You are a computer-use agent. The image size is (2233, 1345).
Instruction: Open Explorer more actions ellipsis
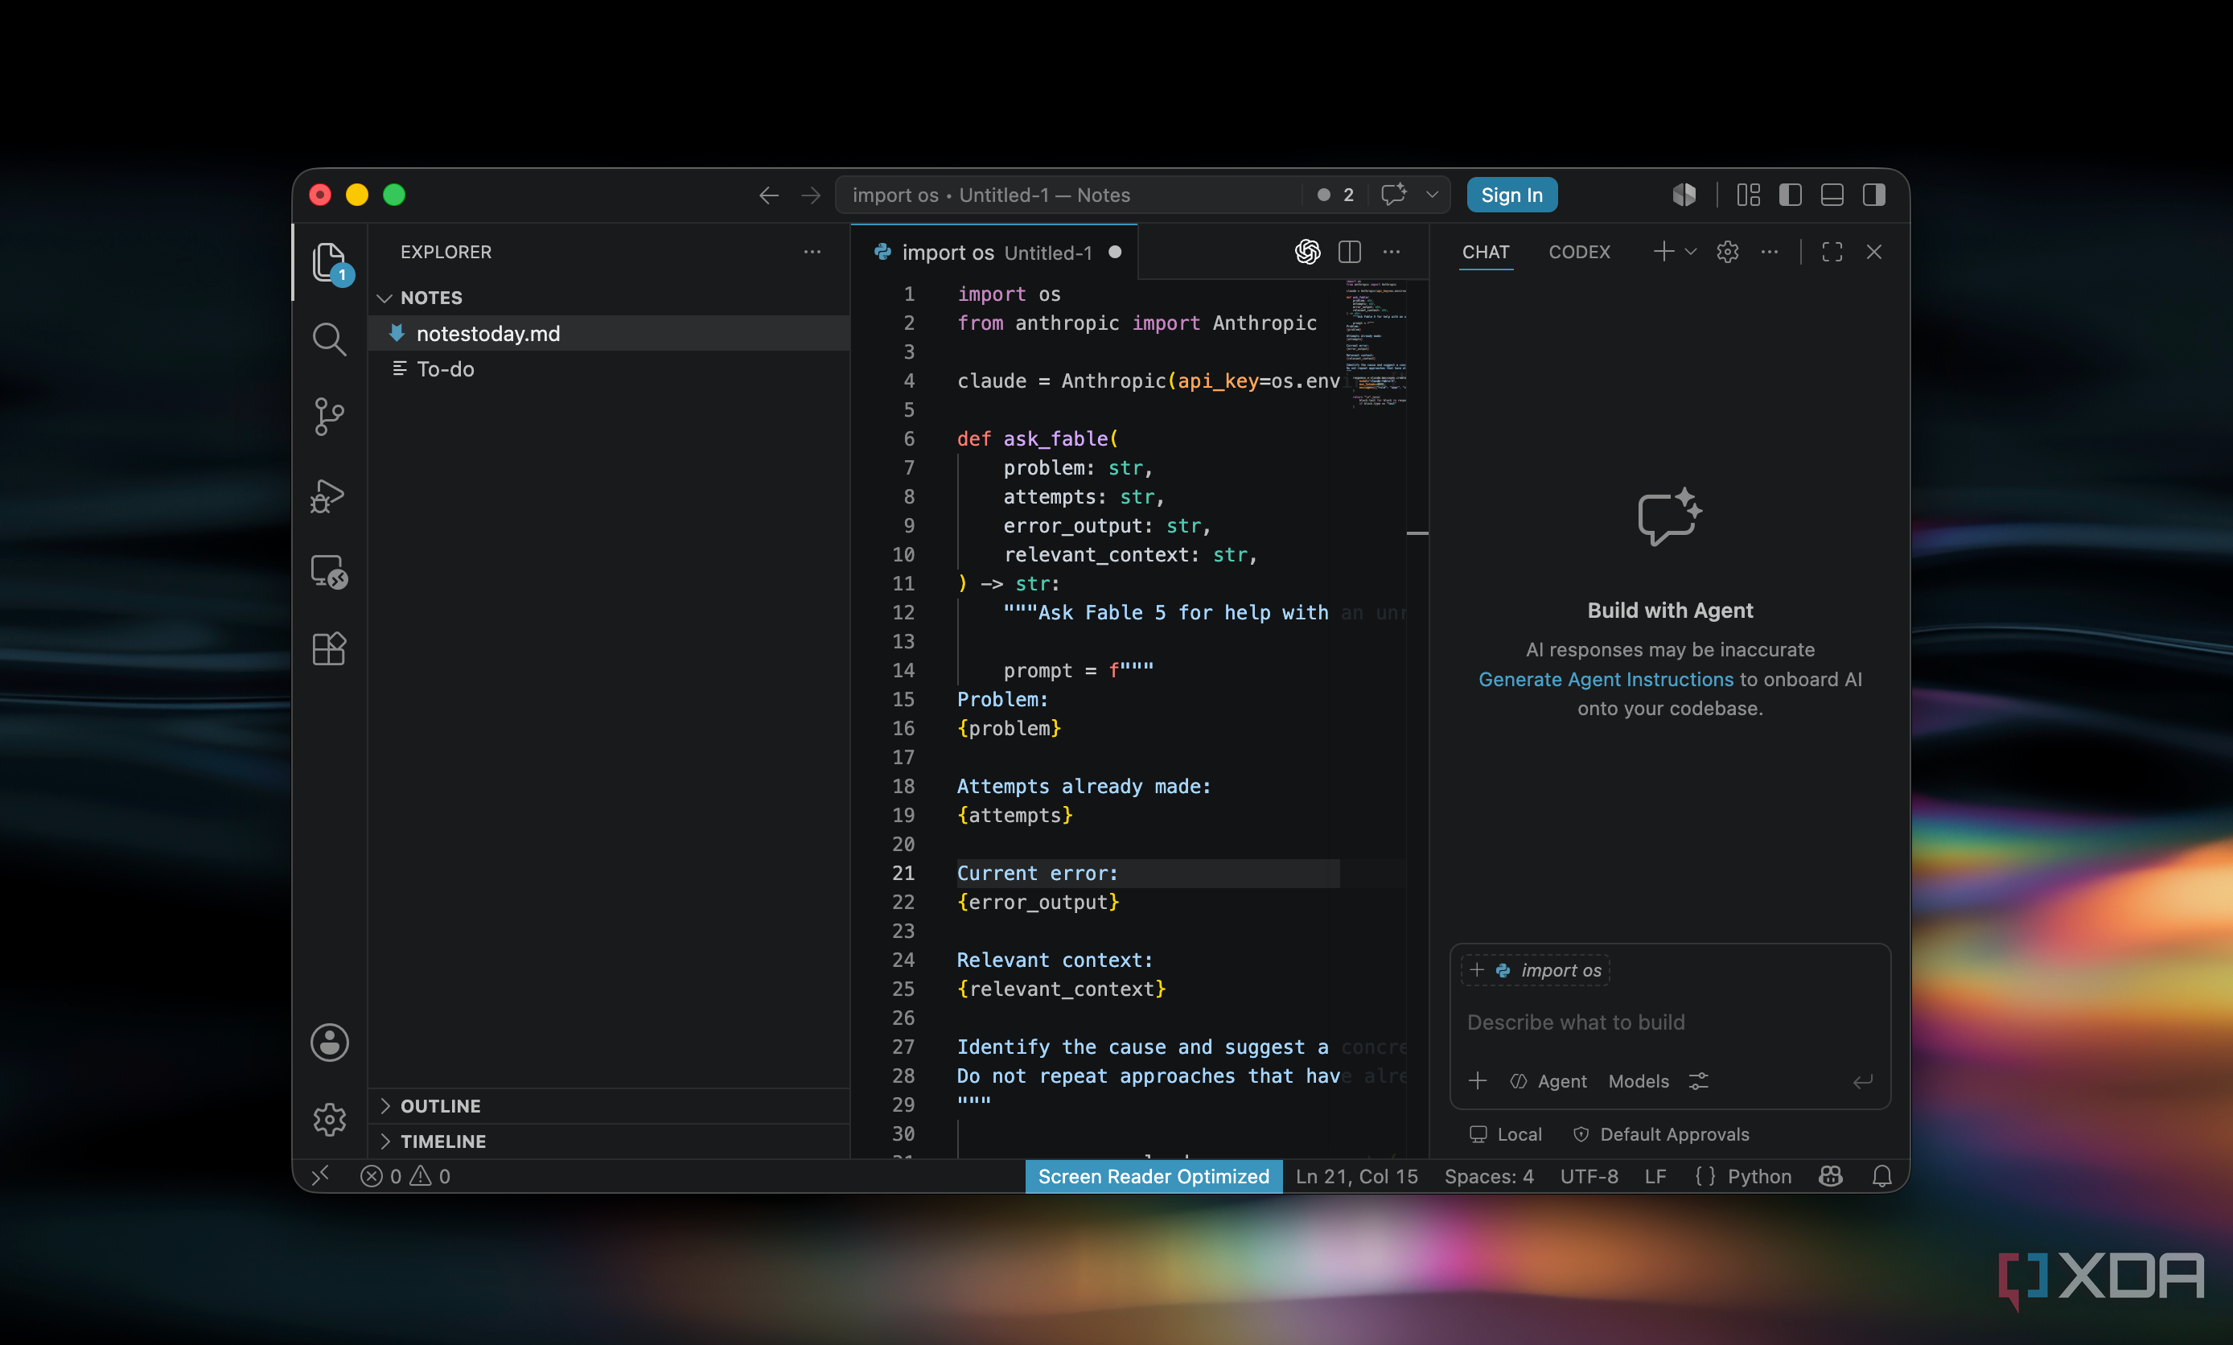pyautogui.click(x=812, y=252)
